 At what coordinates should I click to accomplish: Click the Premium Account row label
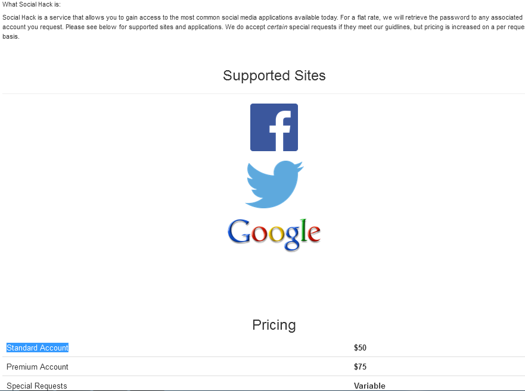38,367
